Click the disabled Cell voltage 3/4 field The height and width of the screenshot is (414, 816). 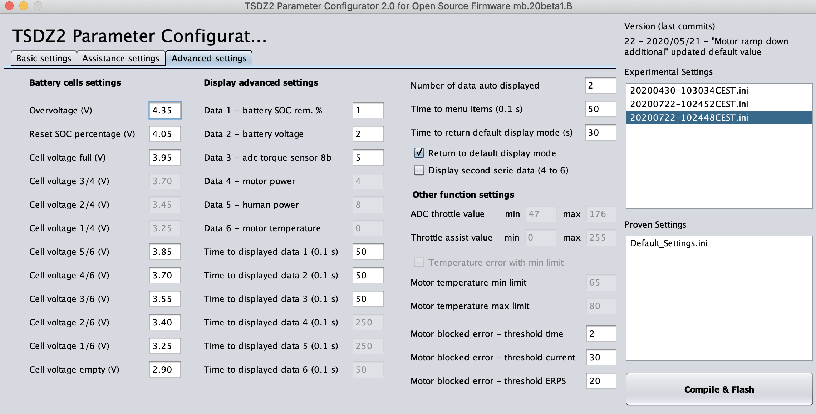(165, 181)
